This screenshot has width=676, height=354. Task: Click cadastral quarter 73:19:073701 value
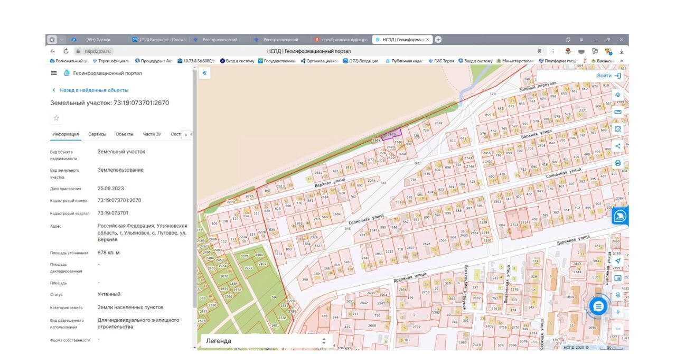113,213
